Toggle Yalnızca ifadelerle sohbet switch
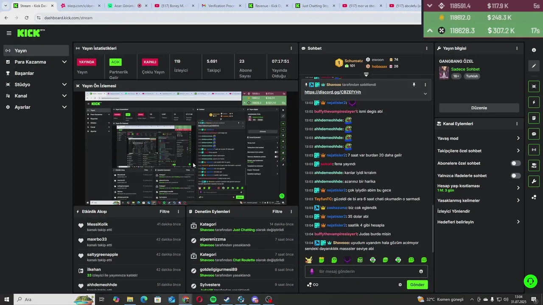Image resolution: width=543 pixels, height=305 pixels. (x=515, y=175)
